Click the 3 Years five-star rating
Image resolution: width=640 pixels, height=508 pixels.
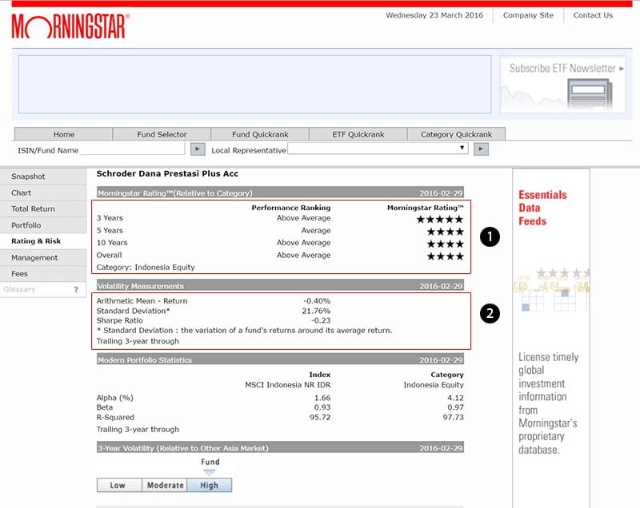point(440,219)
